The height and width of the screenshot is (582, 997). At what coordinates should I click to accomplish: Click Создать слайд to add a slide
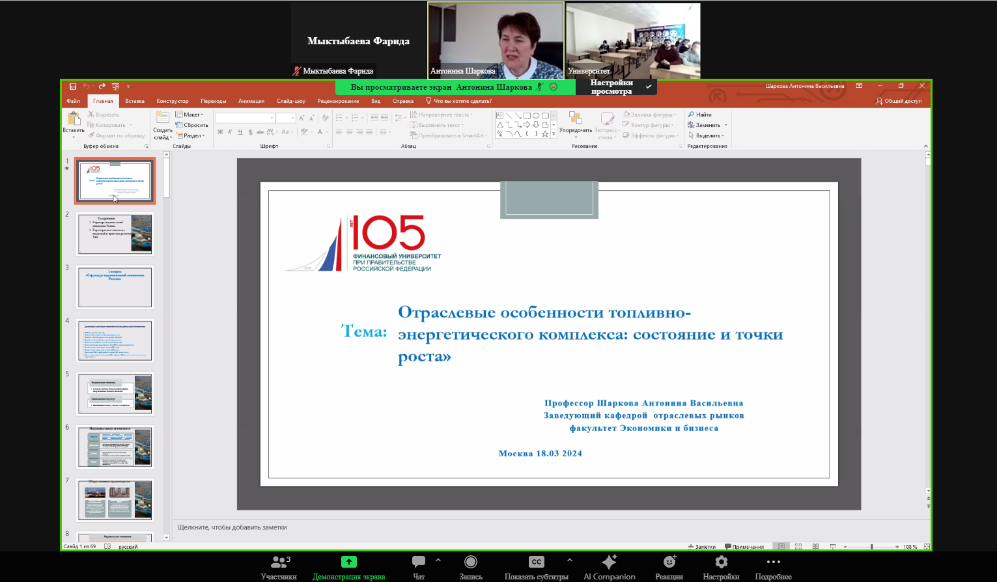(163, 126)
